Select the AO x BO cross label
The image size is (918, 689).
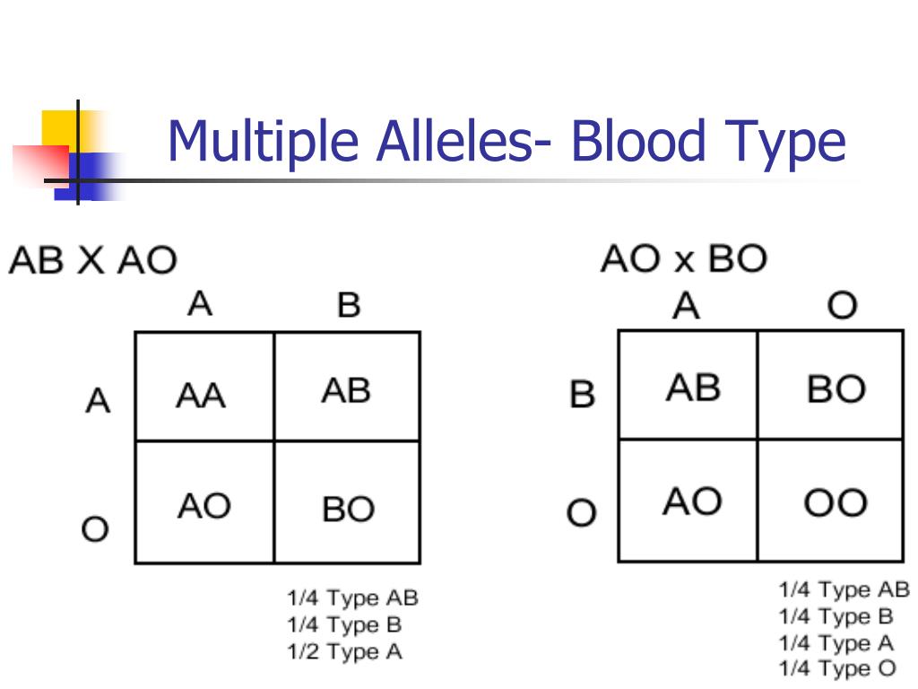pyautogui.click(x=684, y=259)
